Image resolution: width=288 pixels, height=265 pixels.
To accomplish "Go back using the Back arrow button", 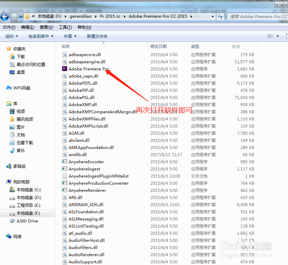I will click(5, 17).
